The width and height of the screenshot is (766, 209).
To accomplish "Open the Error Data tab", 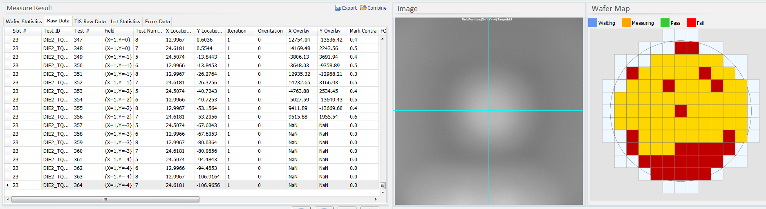I will point(157,22).
